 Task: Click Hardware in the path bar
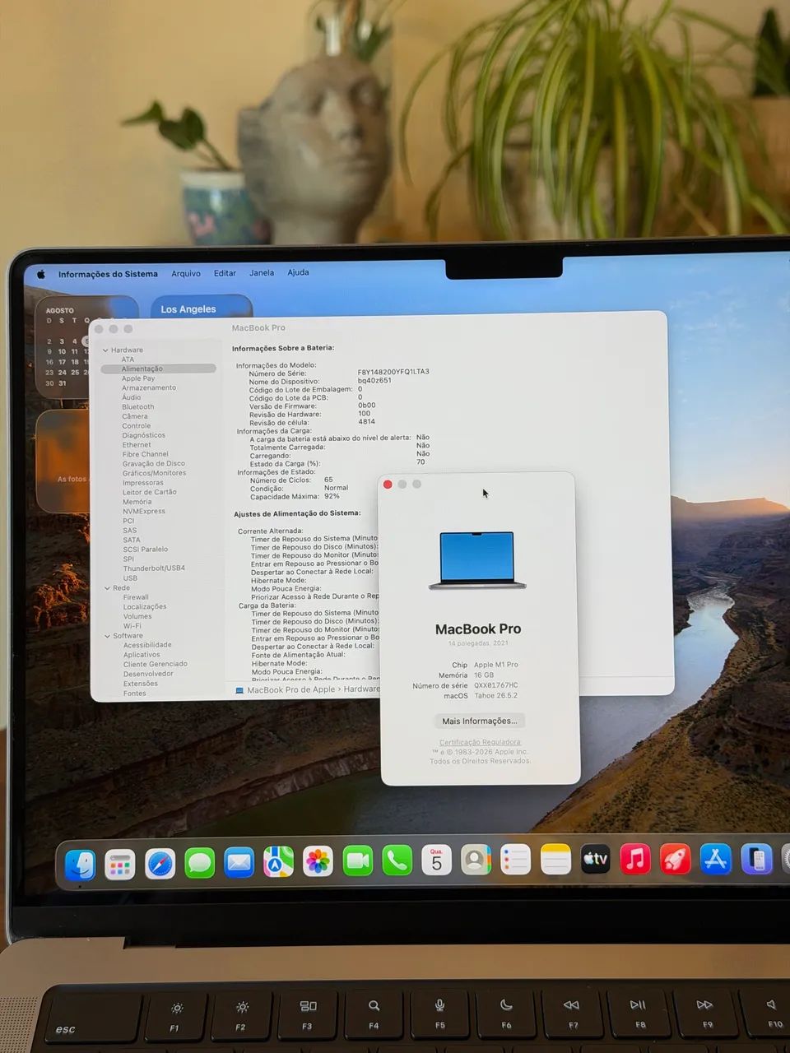coord(362,689)
